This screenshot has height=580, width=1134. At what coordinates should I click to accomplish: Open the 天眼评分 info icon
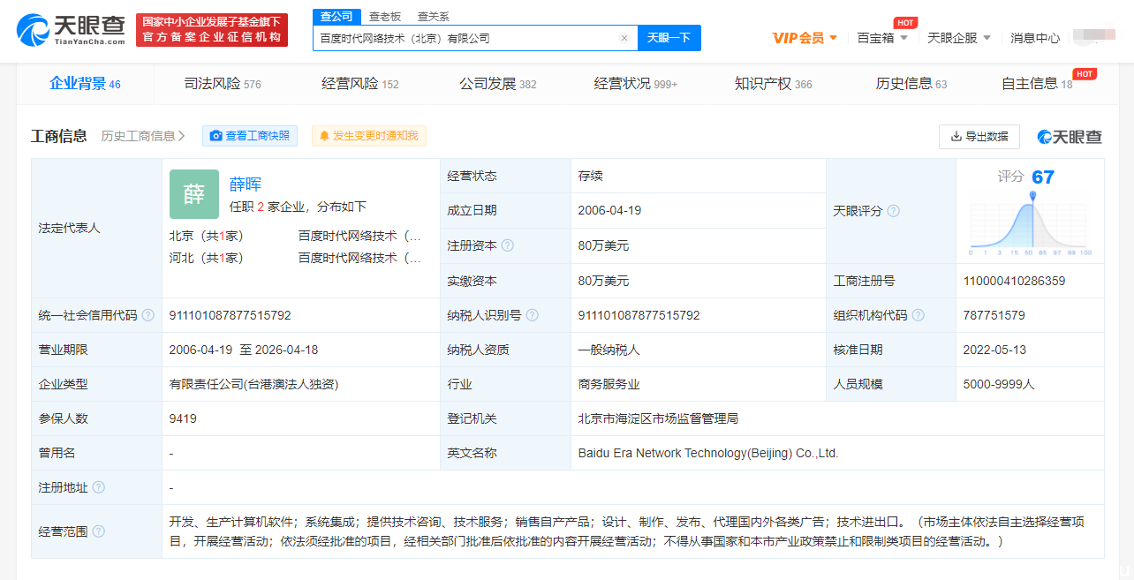(x=894, y=211)
